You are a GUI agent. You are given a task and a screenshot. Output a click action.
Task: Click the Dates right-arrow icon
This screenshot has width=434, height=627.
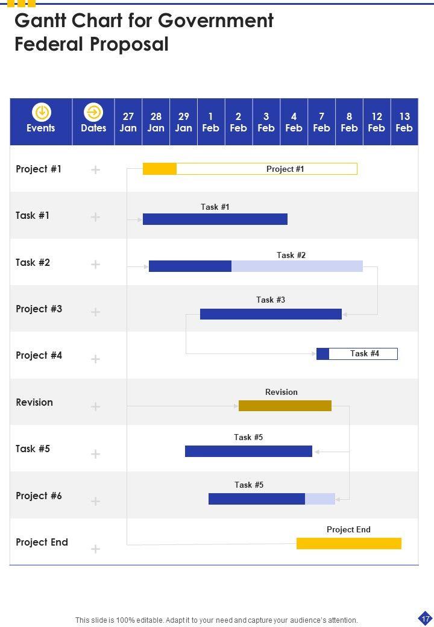[x=93, y=112]
